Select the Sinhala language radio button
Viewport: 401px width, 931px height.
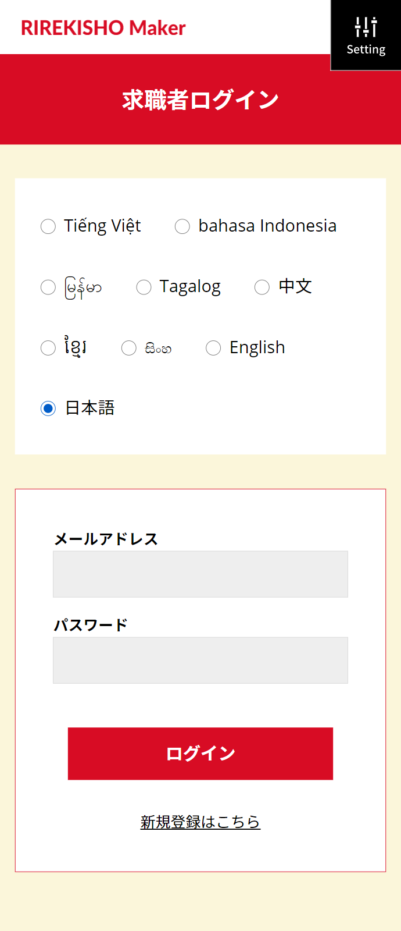[x=129, y=348]
